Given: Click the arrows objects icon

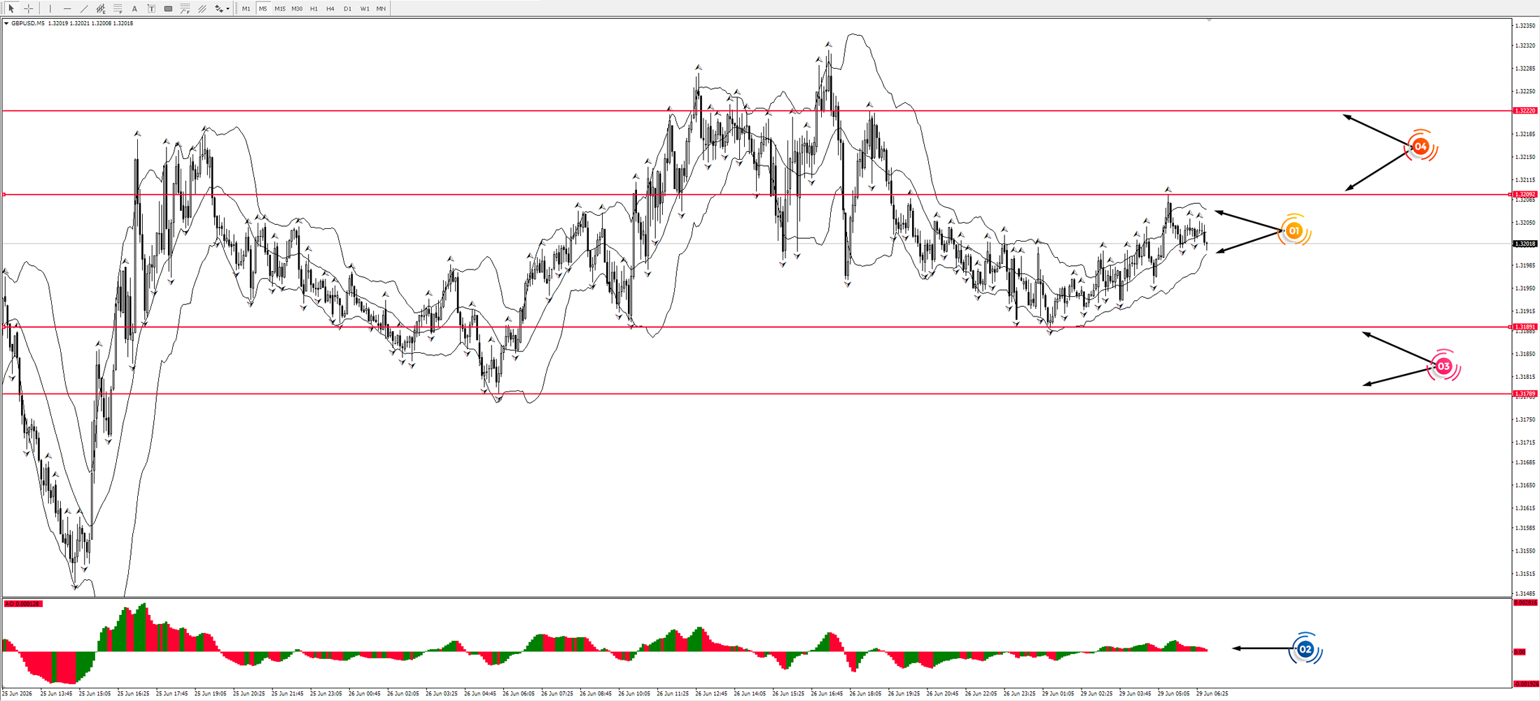Looking at the screenshot, I should (x=219, y=8).
